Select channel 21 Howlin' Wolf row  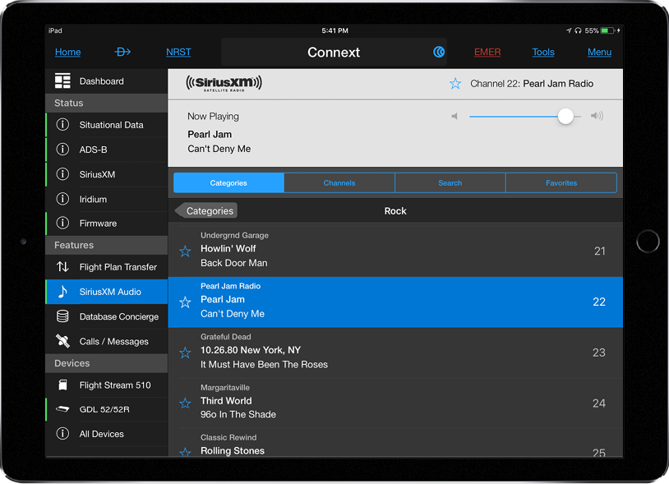pos(395,251)
